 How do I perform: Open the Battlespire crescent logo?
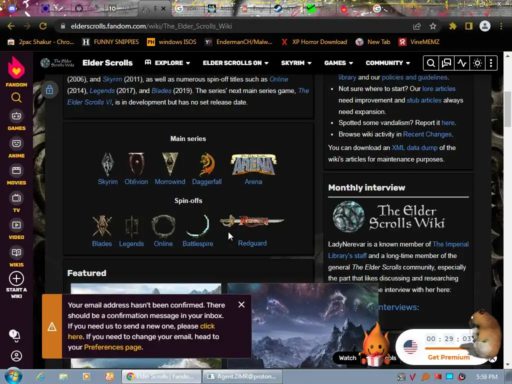tap(198, 225)
